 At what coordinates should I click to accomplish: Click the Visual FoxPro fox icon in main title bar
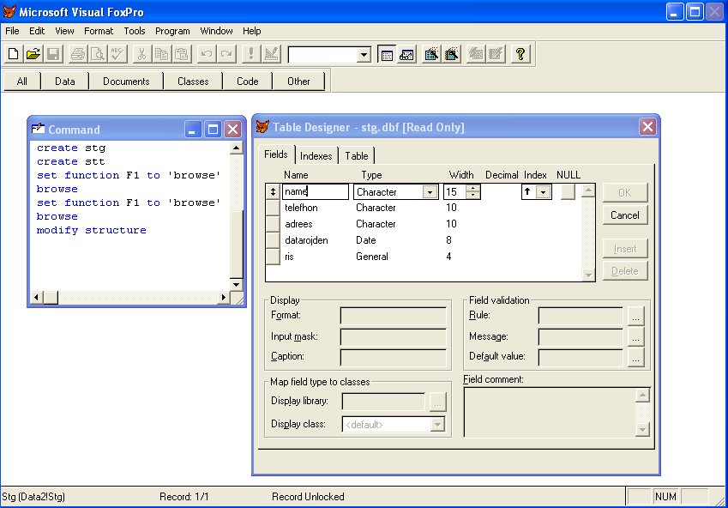point(9,12)
